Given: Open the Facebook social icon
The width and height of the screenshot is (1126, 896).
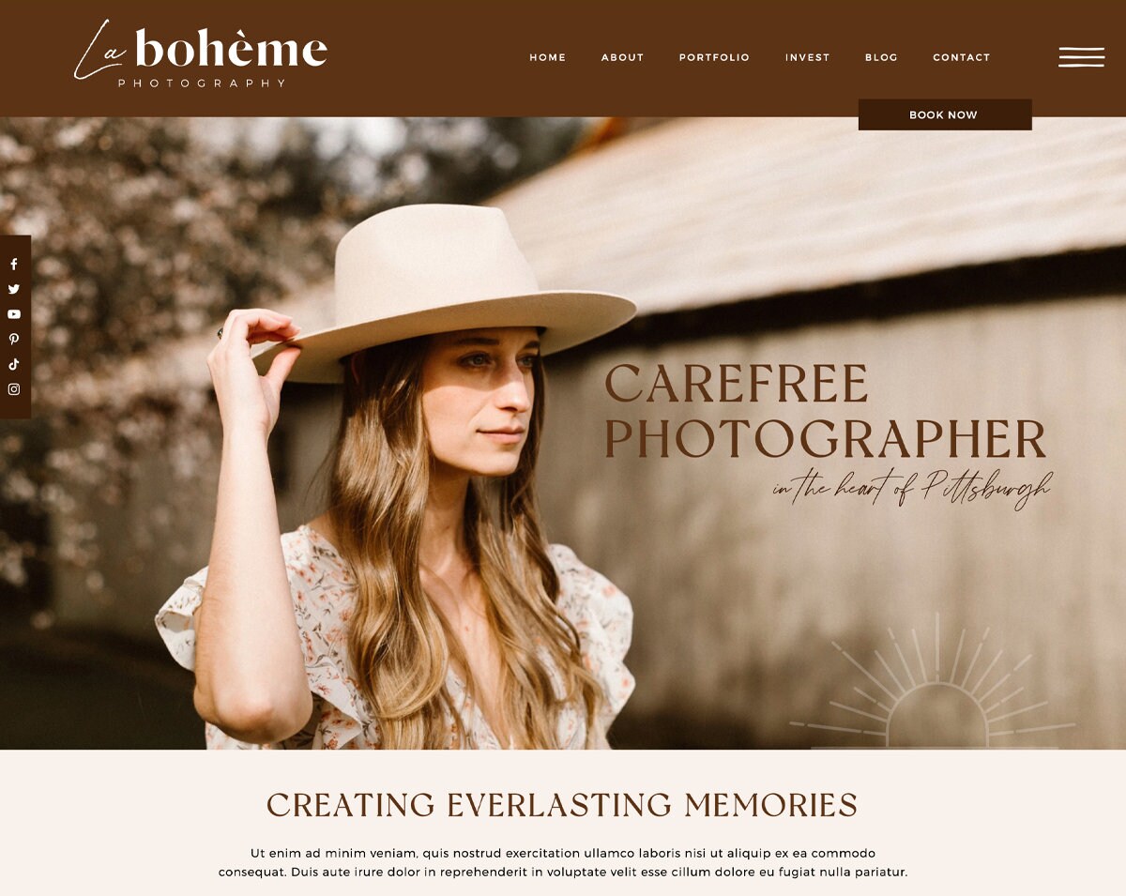Looking at the screenshot, I should click(x=14, y=265).
